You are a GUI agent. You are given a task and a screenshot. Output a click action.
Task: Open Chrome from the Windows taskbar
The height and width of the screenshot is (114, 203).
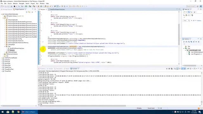coord(18,112)
